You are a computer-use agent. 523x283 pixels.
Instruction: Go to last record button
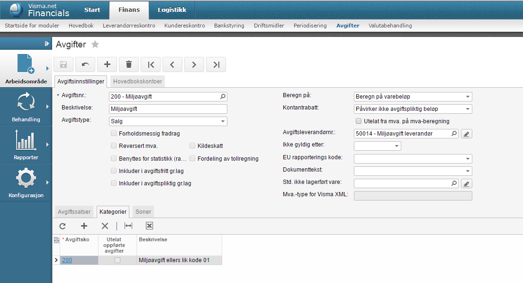coord(216,64)
